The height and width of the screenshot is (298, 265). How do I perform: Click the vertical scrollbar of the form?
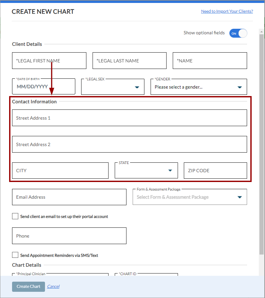261,144
